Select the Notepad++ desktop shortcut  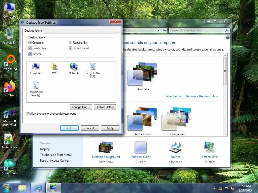10,141
